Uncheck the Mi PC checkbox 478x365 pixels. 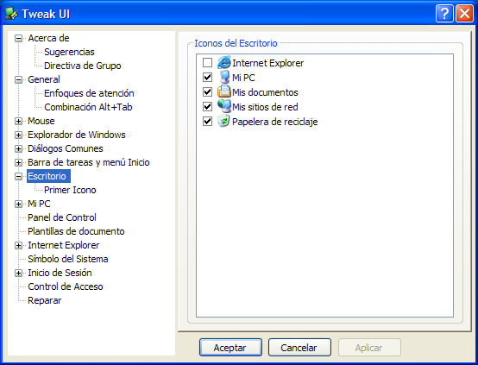coord(208,78)
